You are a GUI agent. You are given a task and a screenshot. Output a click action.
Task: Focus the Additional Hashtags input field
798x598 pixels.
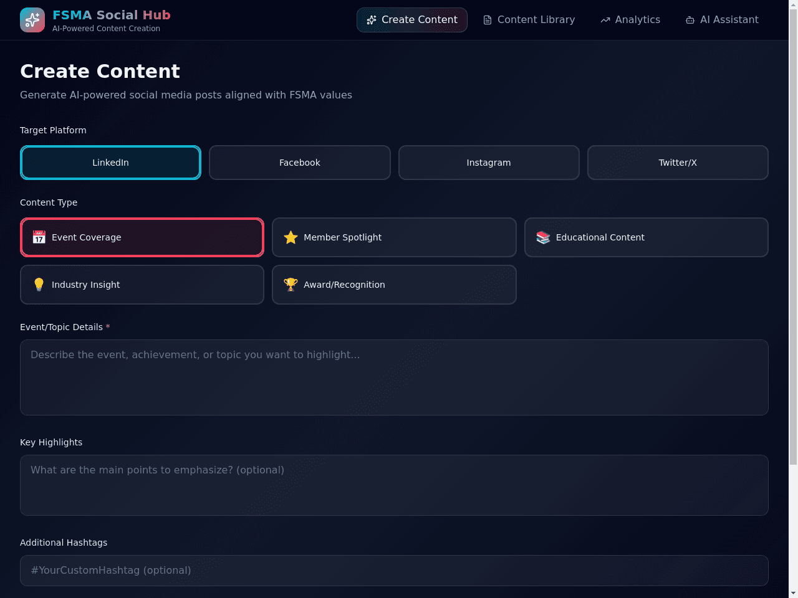click(x=394, y=571)
